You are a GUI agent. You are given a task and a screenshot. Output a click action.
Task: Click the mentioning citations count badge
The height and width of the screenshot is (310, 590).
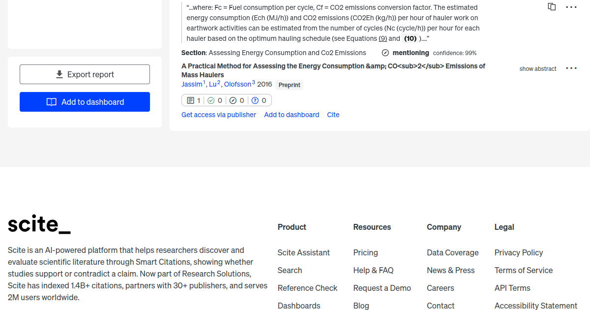tap(192, 100)
